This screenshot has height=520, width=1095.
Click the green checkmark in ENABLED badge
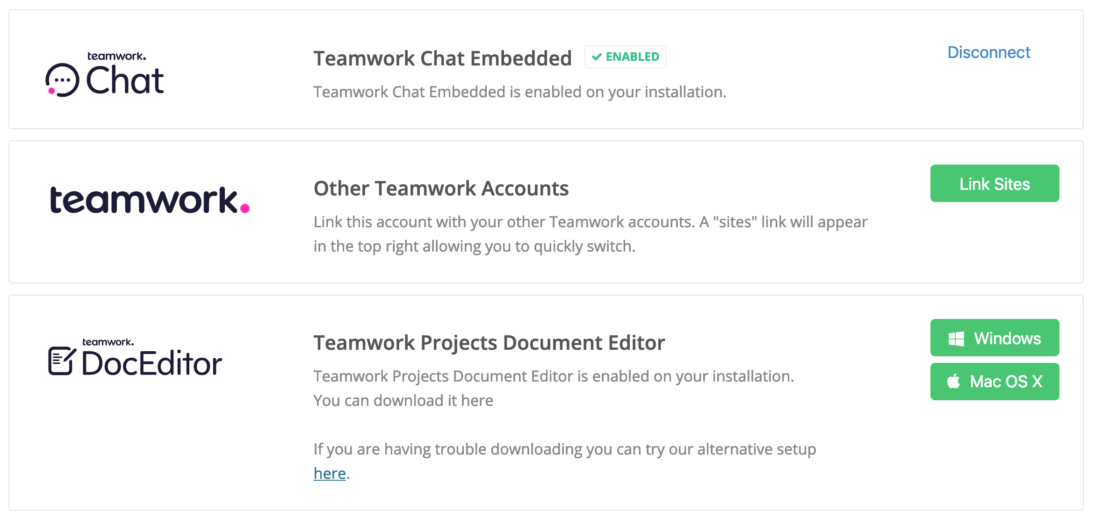597,57
